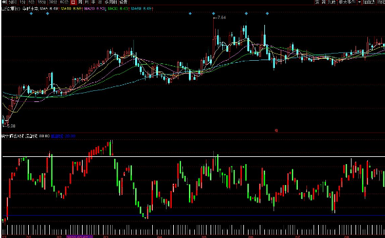Click the first blue diamond event marker
Image resolution: width=385 pixels, height=238 pixels.
[x=31, y=14]
